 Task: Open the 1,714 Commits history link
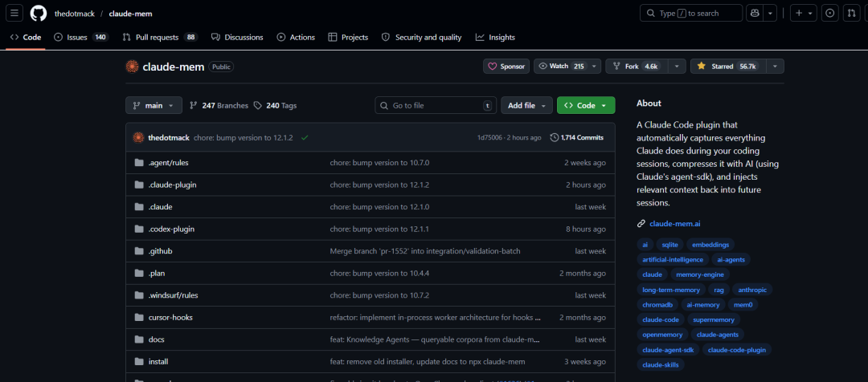pyautogui.click(x=577, y=138)
